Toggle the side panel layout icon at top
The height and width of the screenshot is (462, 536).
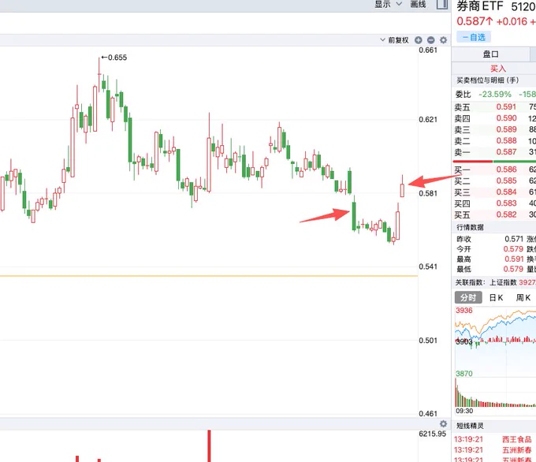[x=442, y=4]
